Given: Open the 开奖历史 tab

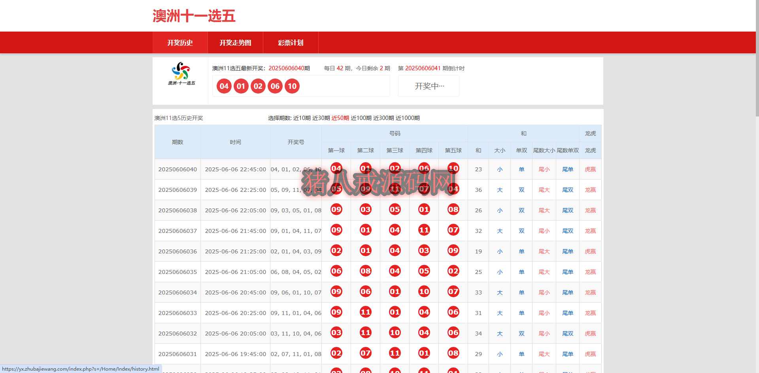Looking at the screenshot, I should (x=180, y=43).
